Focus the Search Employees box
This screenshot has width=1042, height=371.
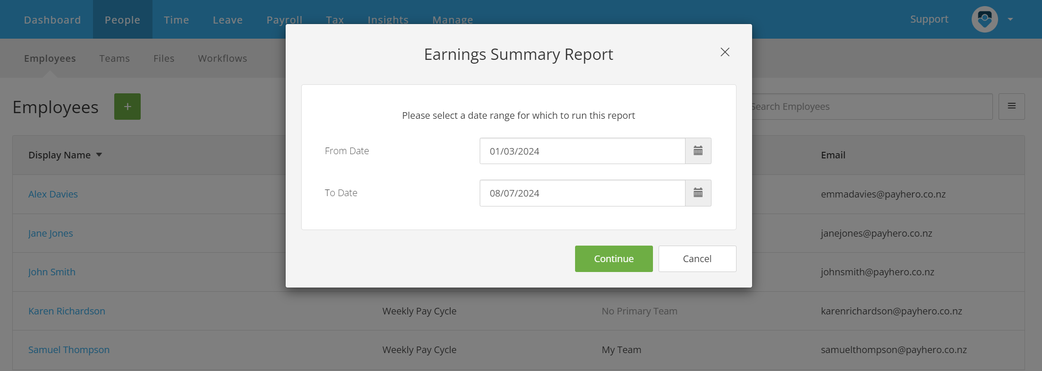(x=873, y=107)
